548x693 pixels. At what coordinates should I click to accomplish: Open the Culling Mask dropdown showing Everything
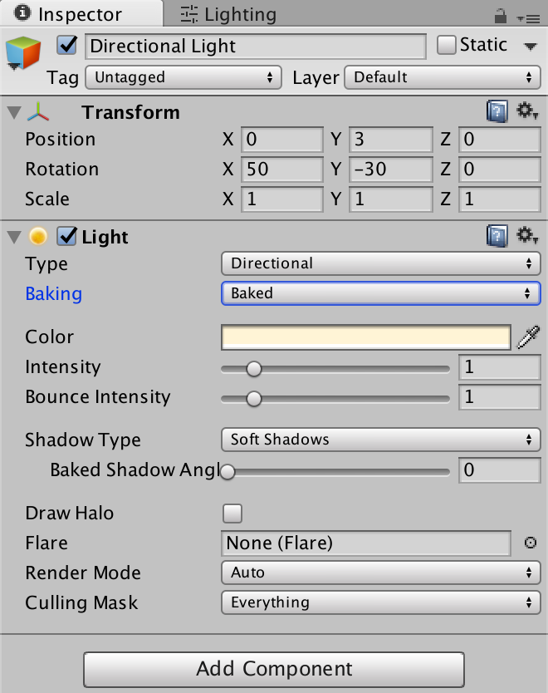pyautogui.click(x=380, y=602)
